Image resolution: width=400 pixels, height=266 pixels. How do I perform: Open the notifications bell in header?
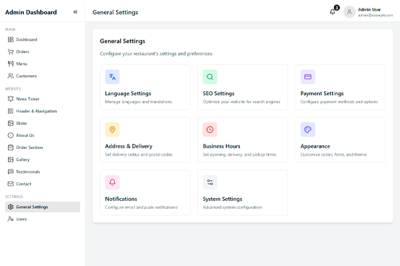pos(332,12)
